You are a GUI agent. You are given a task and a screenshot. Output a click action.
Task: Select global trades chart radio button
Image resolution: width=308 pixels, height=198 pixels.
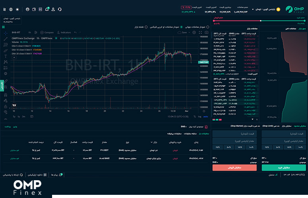pos(207,27)
